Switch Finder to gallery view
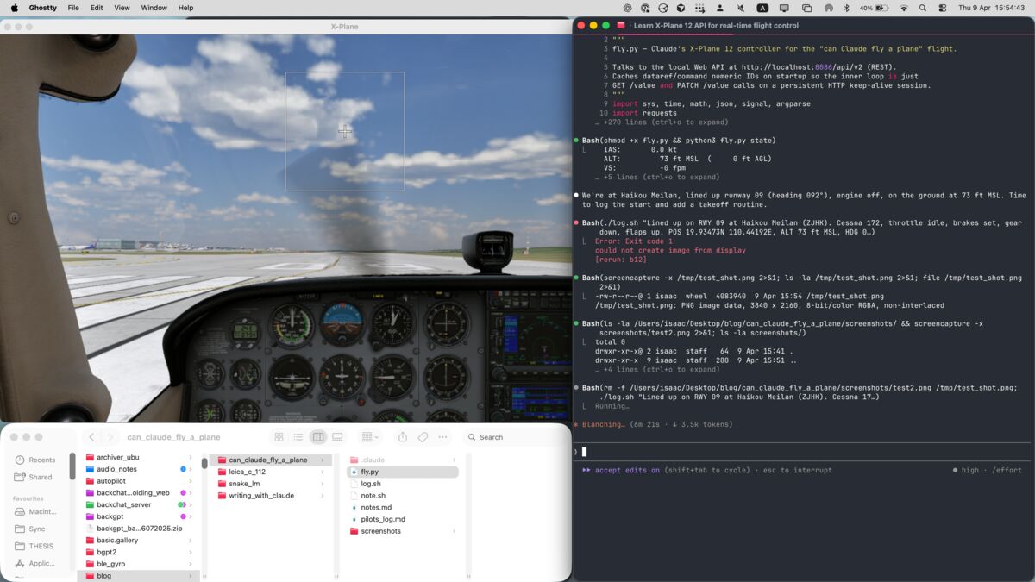Screen dimensions: 1035x582 (337, 437)
